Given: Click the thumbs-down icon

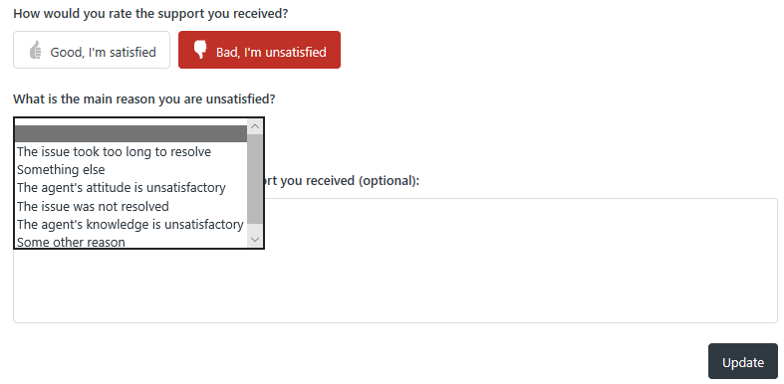Looking at the screenshot, I should click(x=200, y=50).
